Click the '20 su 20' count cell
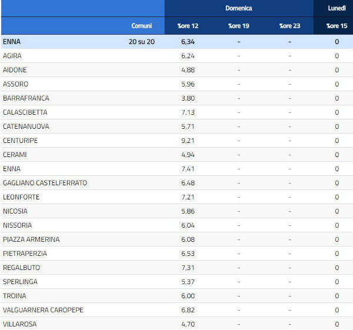Screen dimensions: 353x330 [142, 42]
